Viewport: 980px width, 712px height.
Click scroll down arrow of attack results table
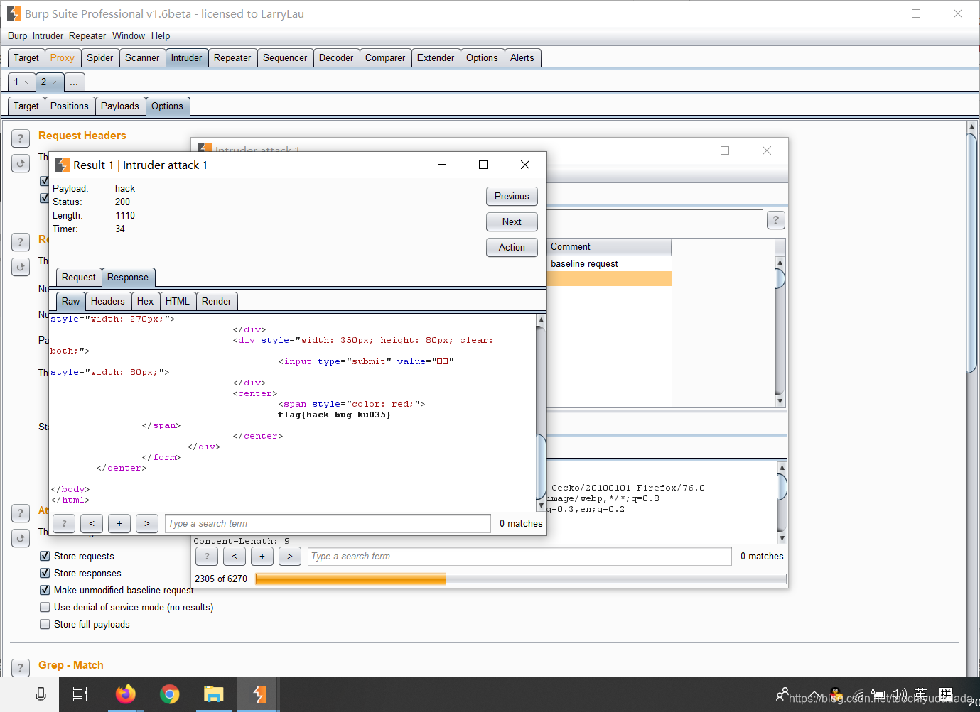coord(780,401)
